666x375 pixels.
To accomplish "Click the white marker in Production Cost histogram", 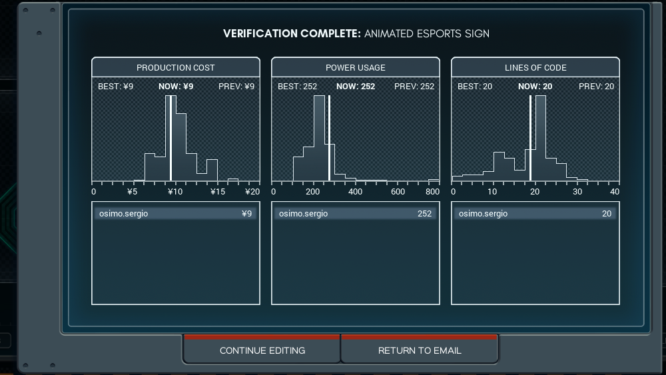I will click(x=171, y=139).
